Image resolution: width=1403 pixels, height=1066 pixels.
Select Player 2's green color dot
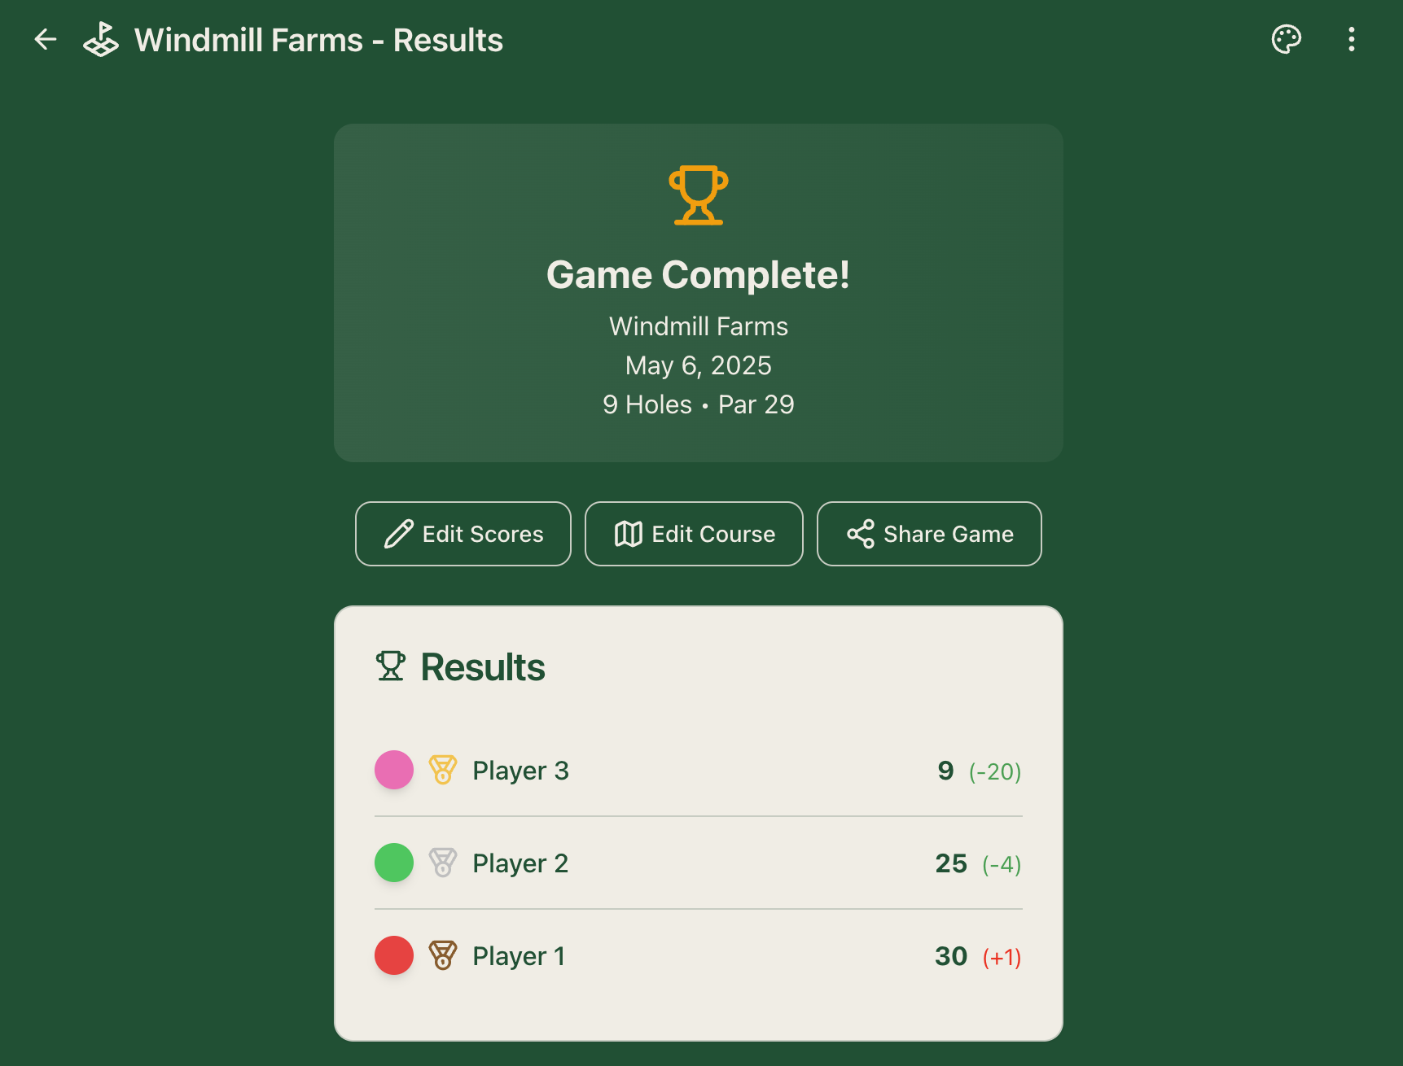(x=394, y=863)
